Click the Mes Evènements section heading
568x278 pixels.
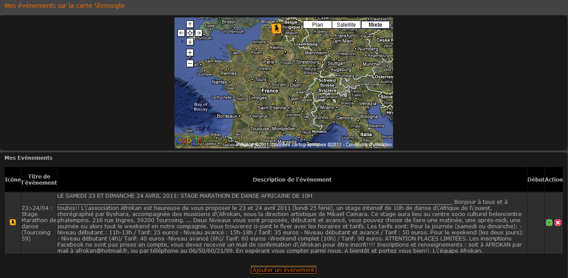click(x=28, y=158)
